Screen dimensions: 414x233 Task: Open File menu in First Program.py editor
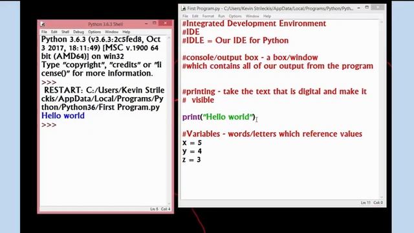[186, 16]
